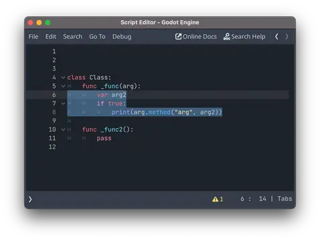This screenshot has height=241, width=320.
Task: Fold the if true block arrow
Action: tap(63, 104)
